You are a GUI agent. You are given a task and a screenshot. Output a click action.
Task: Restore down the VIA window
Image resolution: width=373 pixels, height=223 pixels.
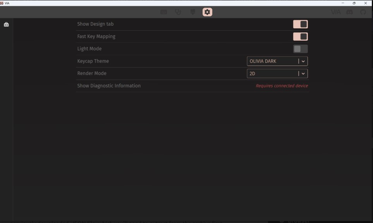tap(354, 3)
